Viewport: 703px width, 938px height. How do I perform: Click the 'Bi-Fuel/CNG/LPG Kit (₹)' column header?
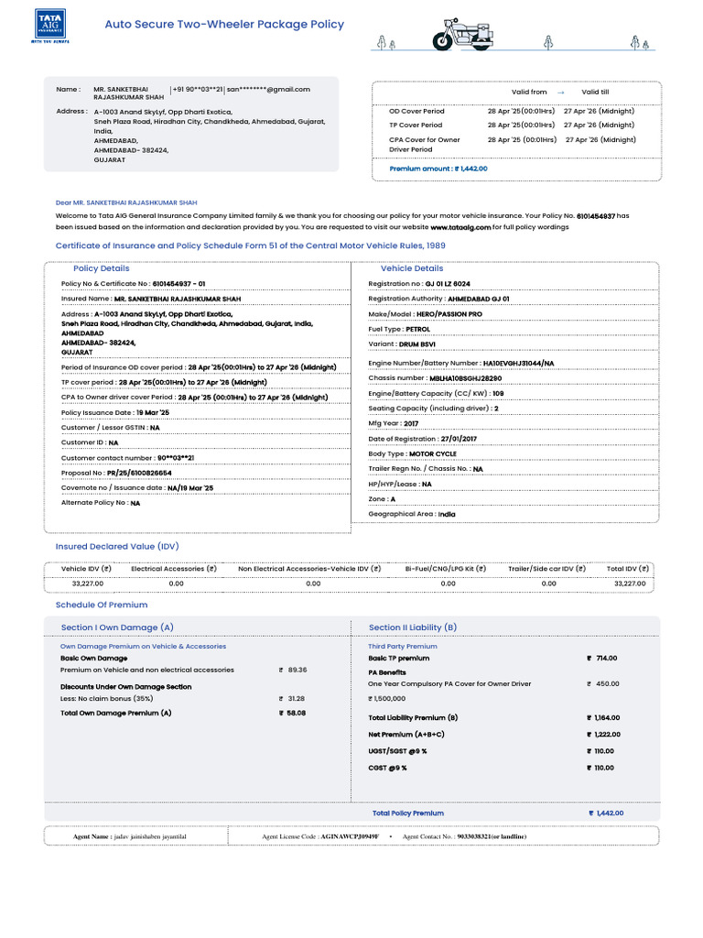[446, 569]
